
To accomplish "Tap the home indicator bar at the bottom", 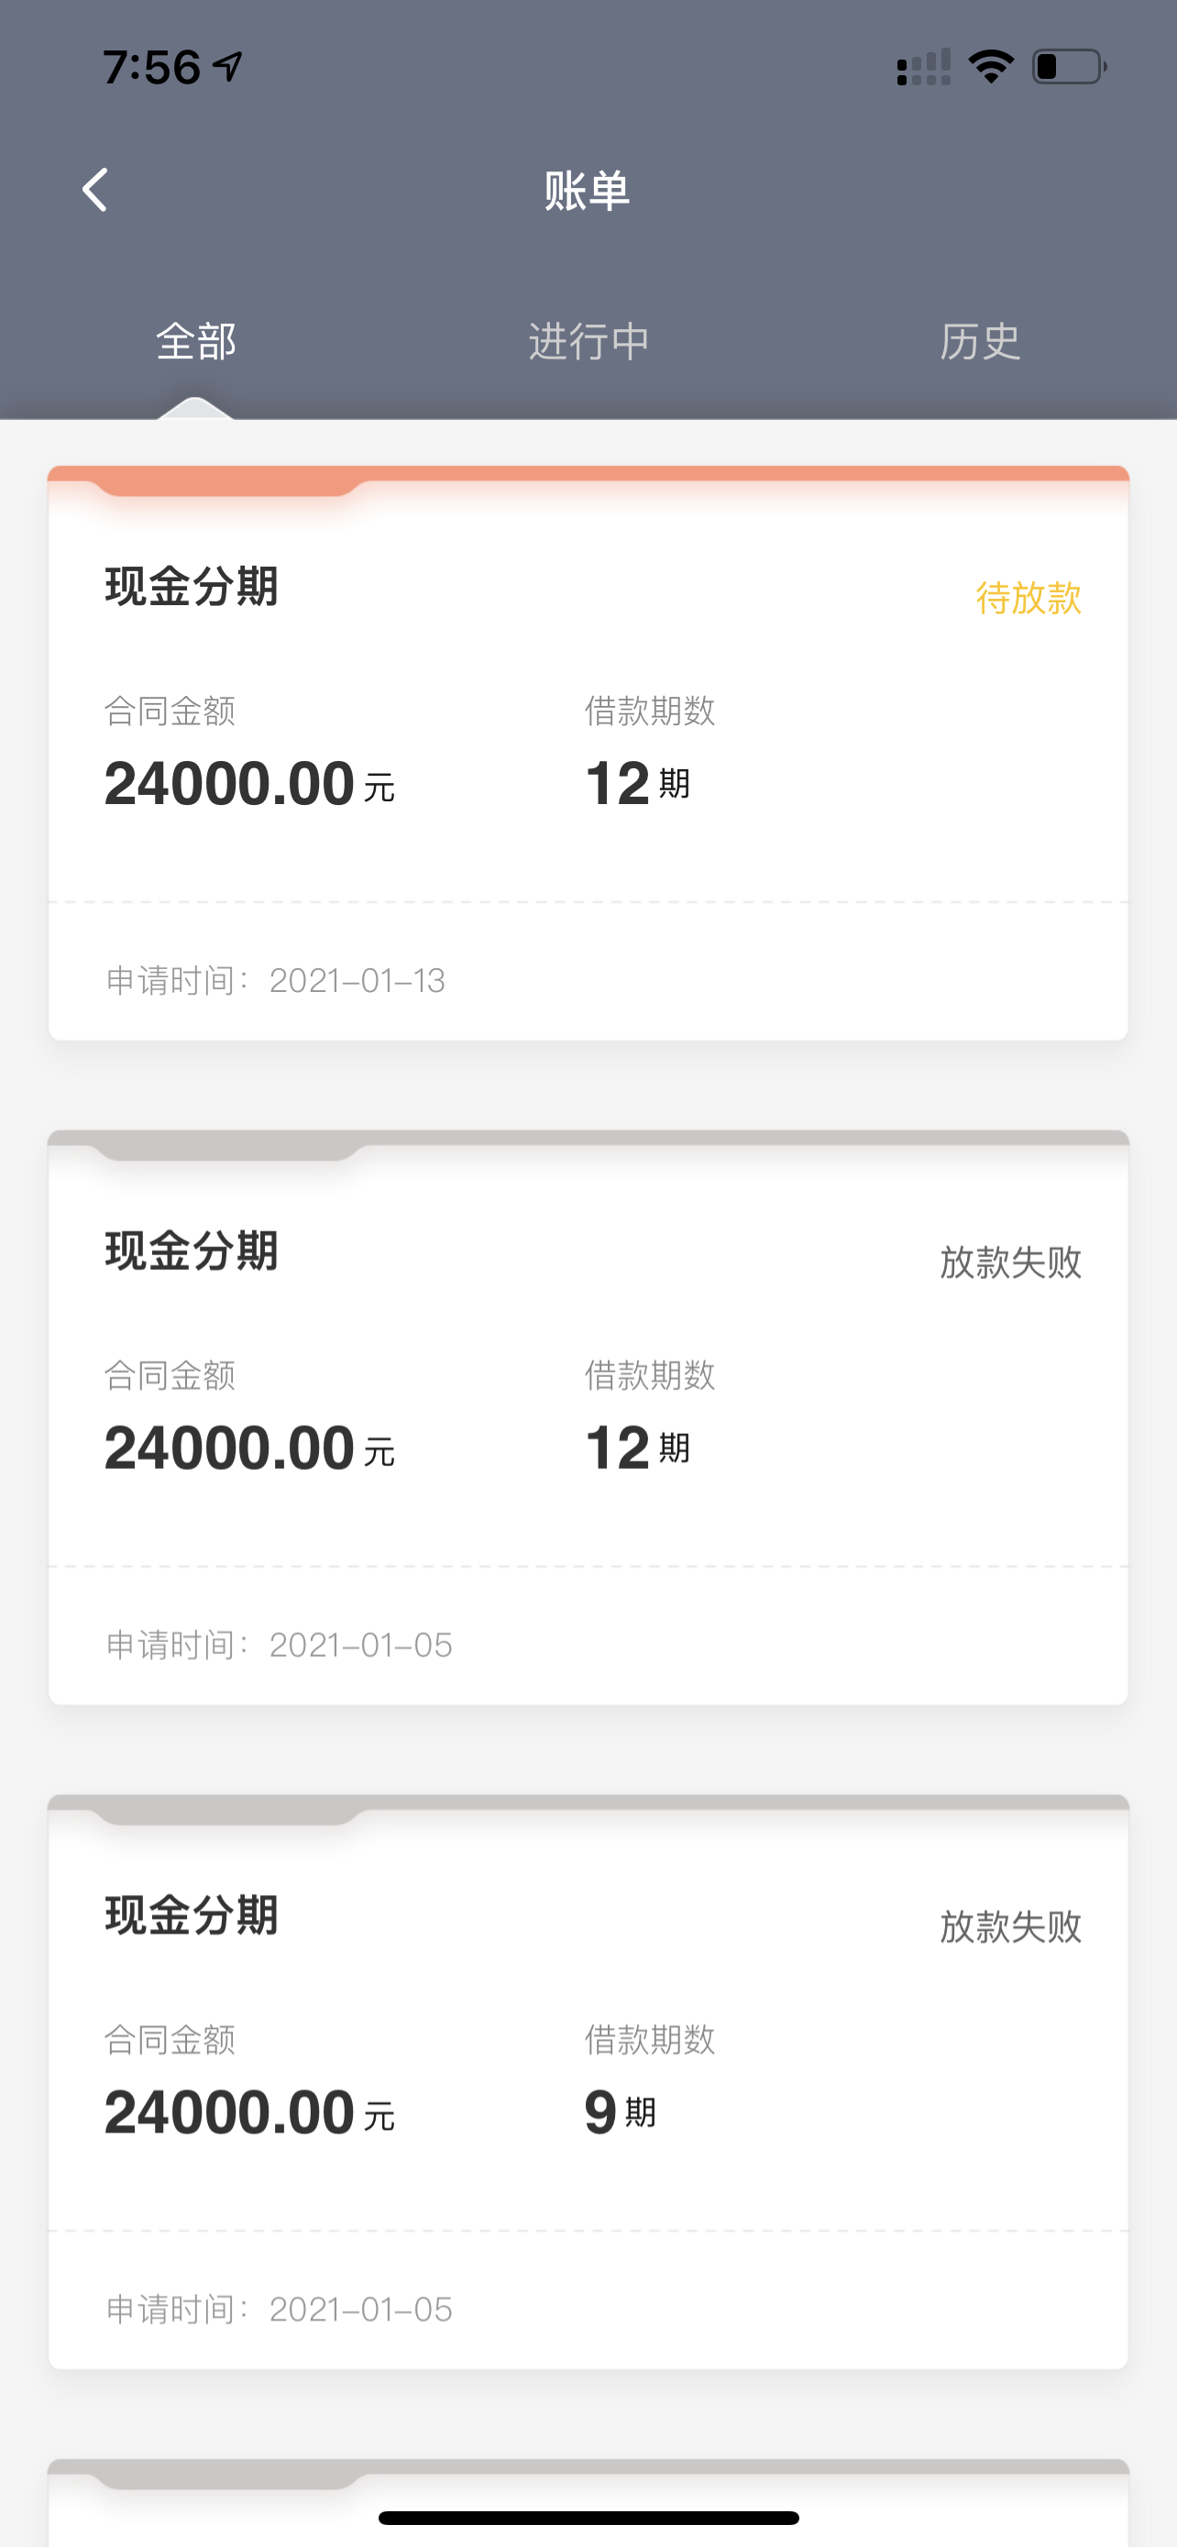I will (588, 2518).
